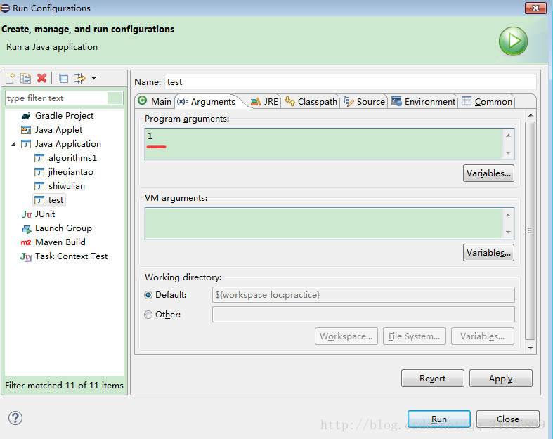Click Variables button in Working directory section

[483, 336]
